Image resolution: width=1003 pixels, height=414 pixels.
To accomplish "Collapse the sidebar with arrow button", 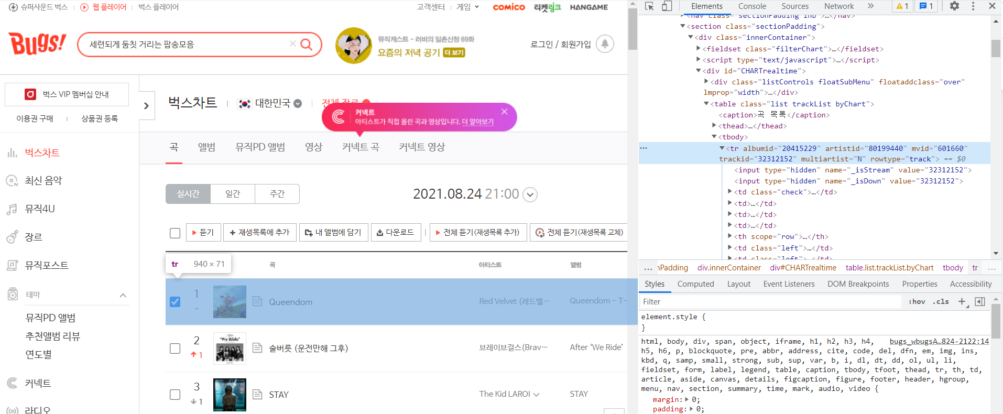I will pos(146,106).
